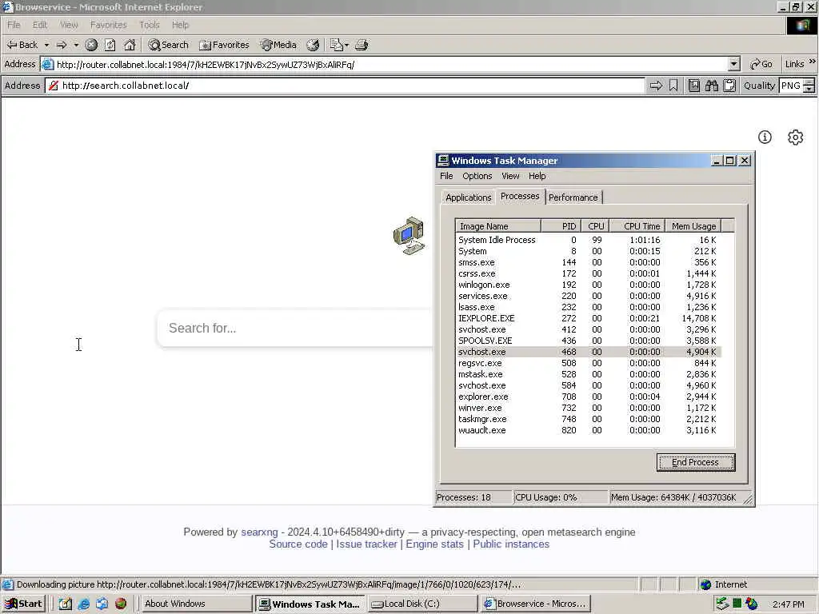
Task: Select the System Idle Process row
Action: point(588,240)
